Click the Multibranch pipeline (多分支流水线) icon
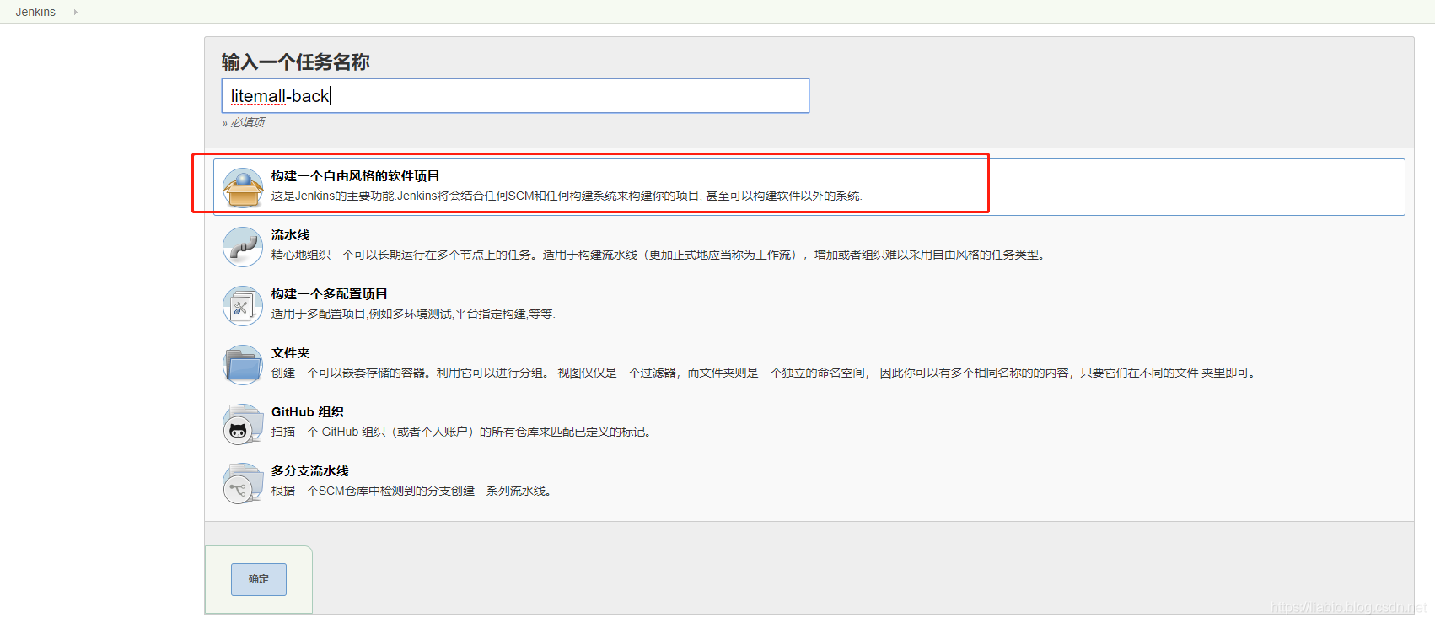 click(x=243, y=482)
